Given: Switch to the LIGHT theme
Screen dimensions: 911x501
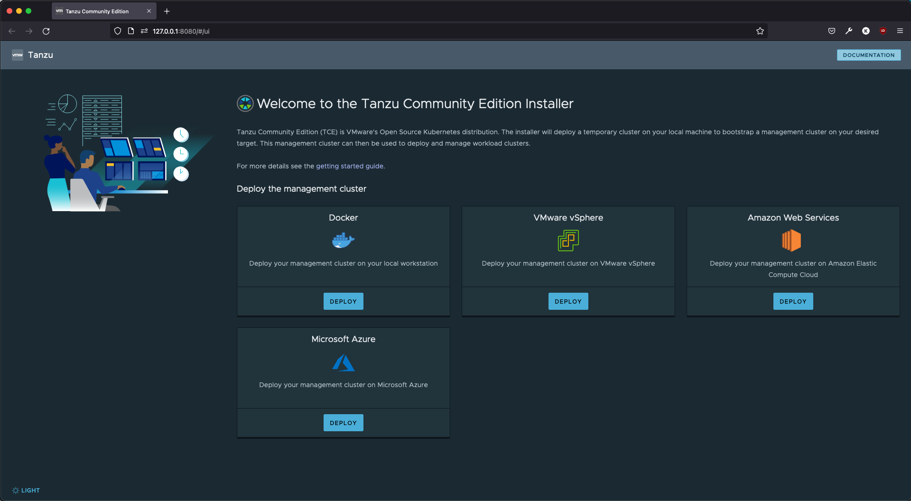Looking at the screenshot, I should [26, 491].
